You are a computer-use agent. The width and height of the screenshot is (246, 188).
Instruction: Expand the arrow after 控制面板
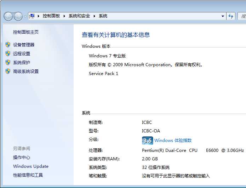(64, 16)
